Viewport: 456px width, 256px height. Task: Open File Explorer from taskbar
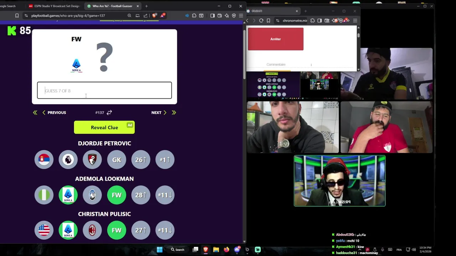(x=216, y=250)
